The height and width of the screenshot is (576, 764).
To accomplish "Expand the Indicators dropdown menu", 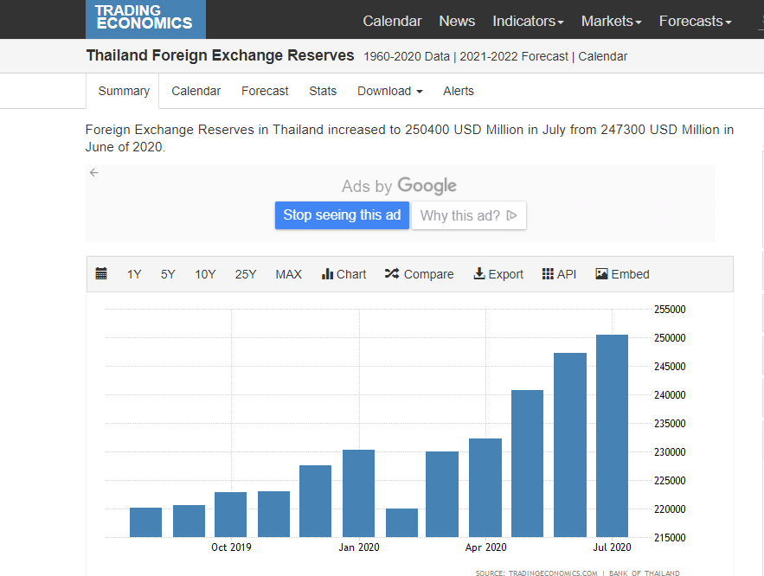I will click(528, 21).
